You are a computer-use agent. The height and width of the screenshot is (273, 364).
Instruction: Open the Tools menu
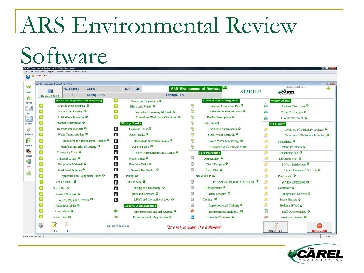point(68,72)
